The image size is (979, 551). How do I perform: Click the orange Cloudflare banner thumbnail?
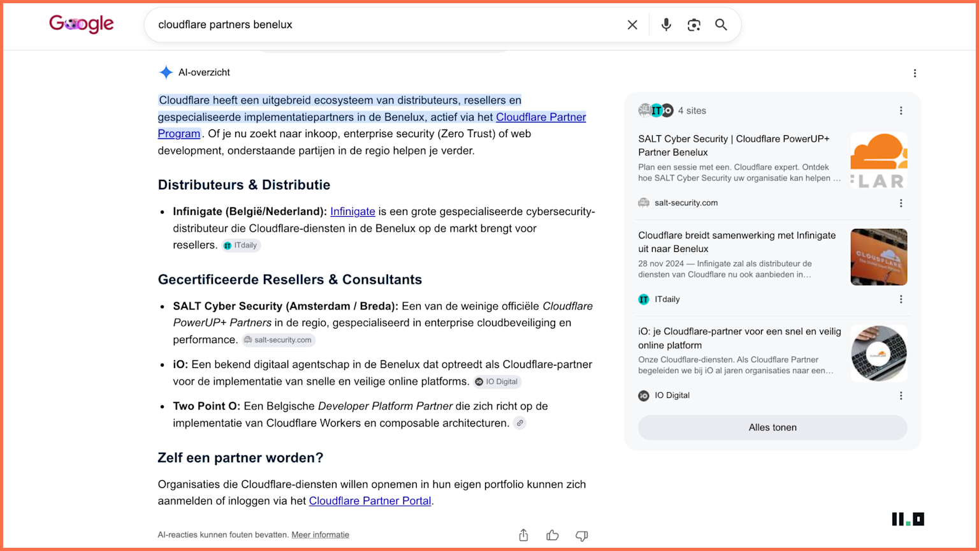click(x=879, y=257)
